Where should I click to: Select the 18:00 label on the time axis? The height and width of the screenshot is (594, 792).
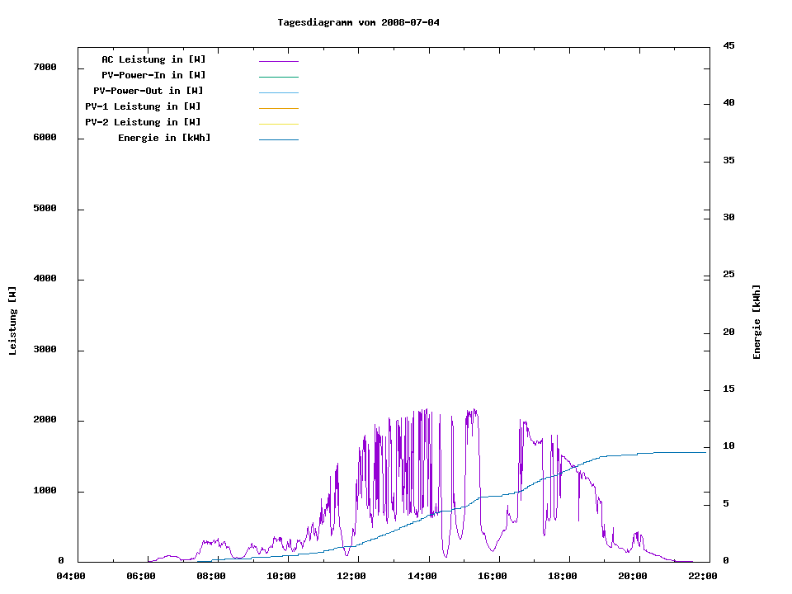click(x=563, y=576)
